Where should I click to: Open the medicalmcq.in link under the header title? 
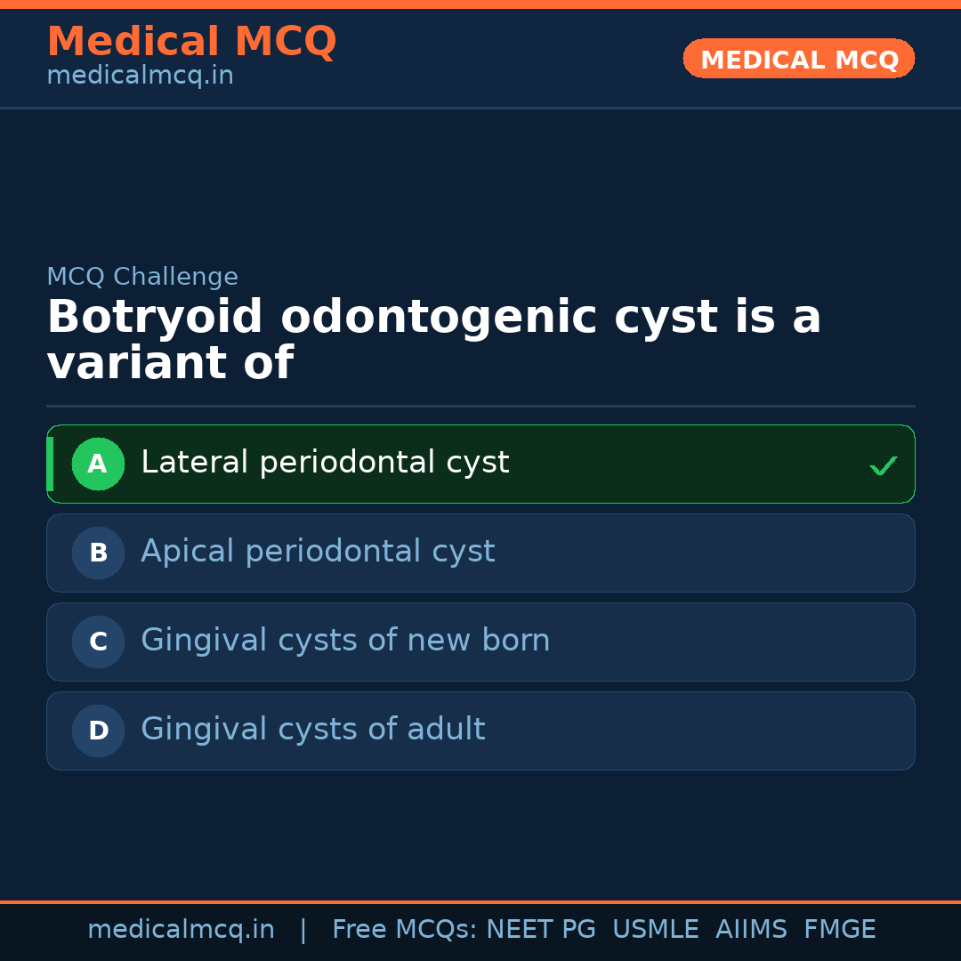click(140, 77)
